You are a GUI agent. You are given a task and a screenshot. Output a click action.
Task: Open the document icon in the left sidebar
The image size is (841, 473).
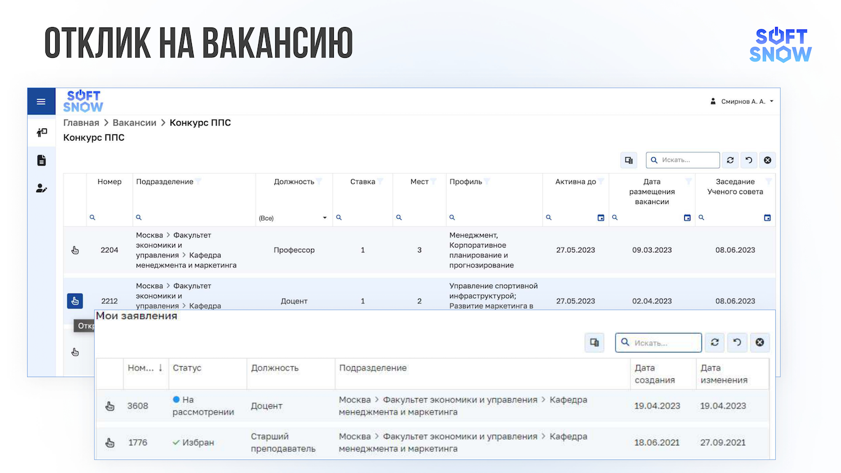point(41,160)
